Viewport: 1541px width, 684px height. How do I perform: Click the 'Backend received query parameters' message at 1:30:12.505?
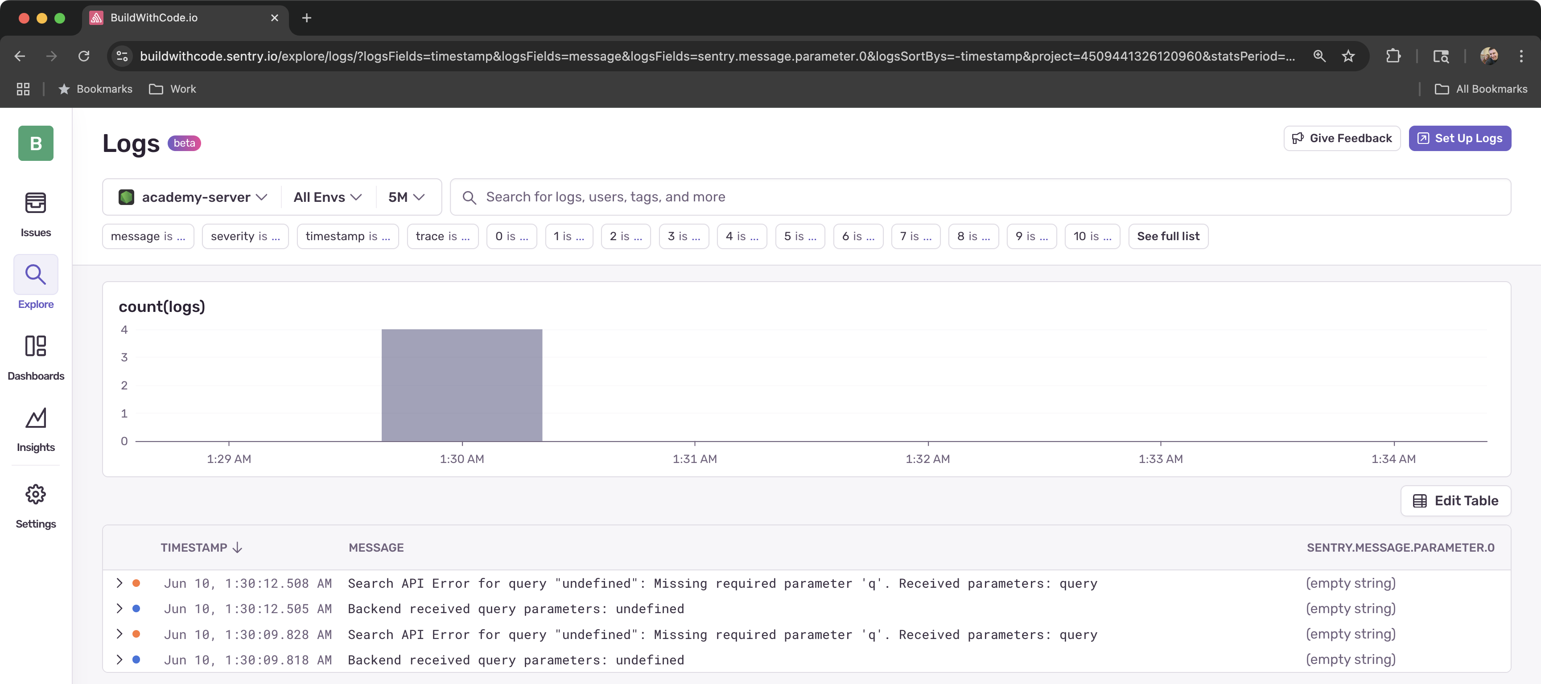[515, 609]
